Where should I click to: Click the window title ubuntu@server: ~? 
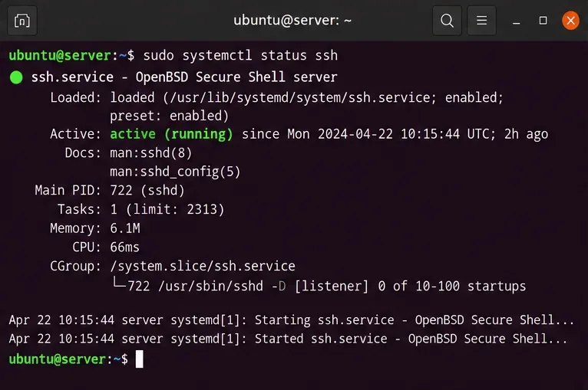click(x=292, y=20)
